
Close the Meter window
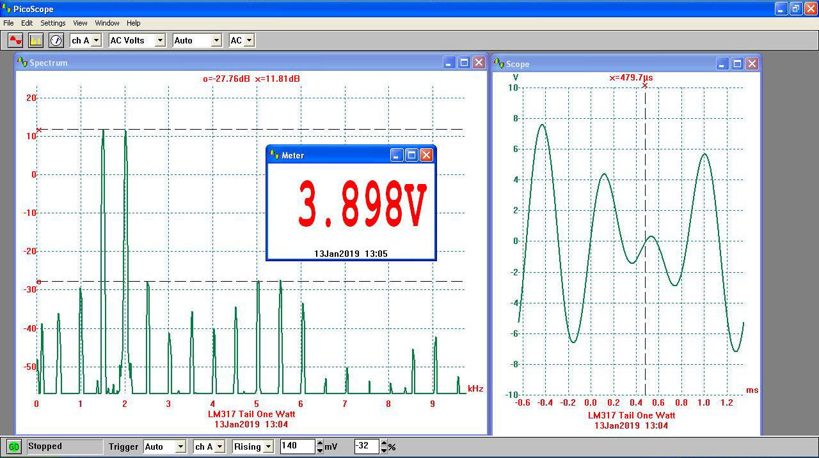pyautogui.click(x=426, y=155)
